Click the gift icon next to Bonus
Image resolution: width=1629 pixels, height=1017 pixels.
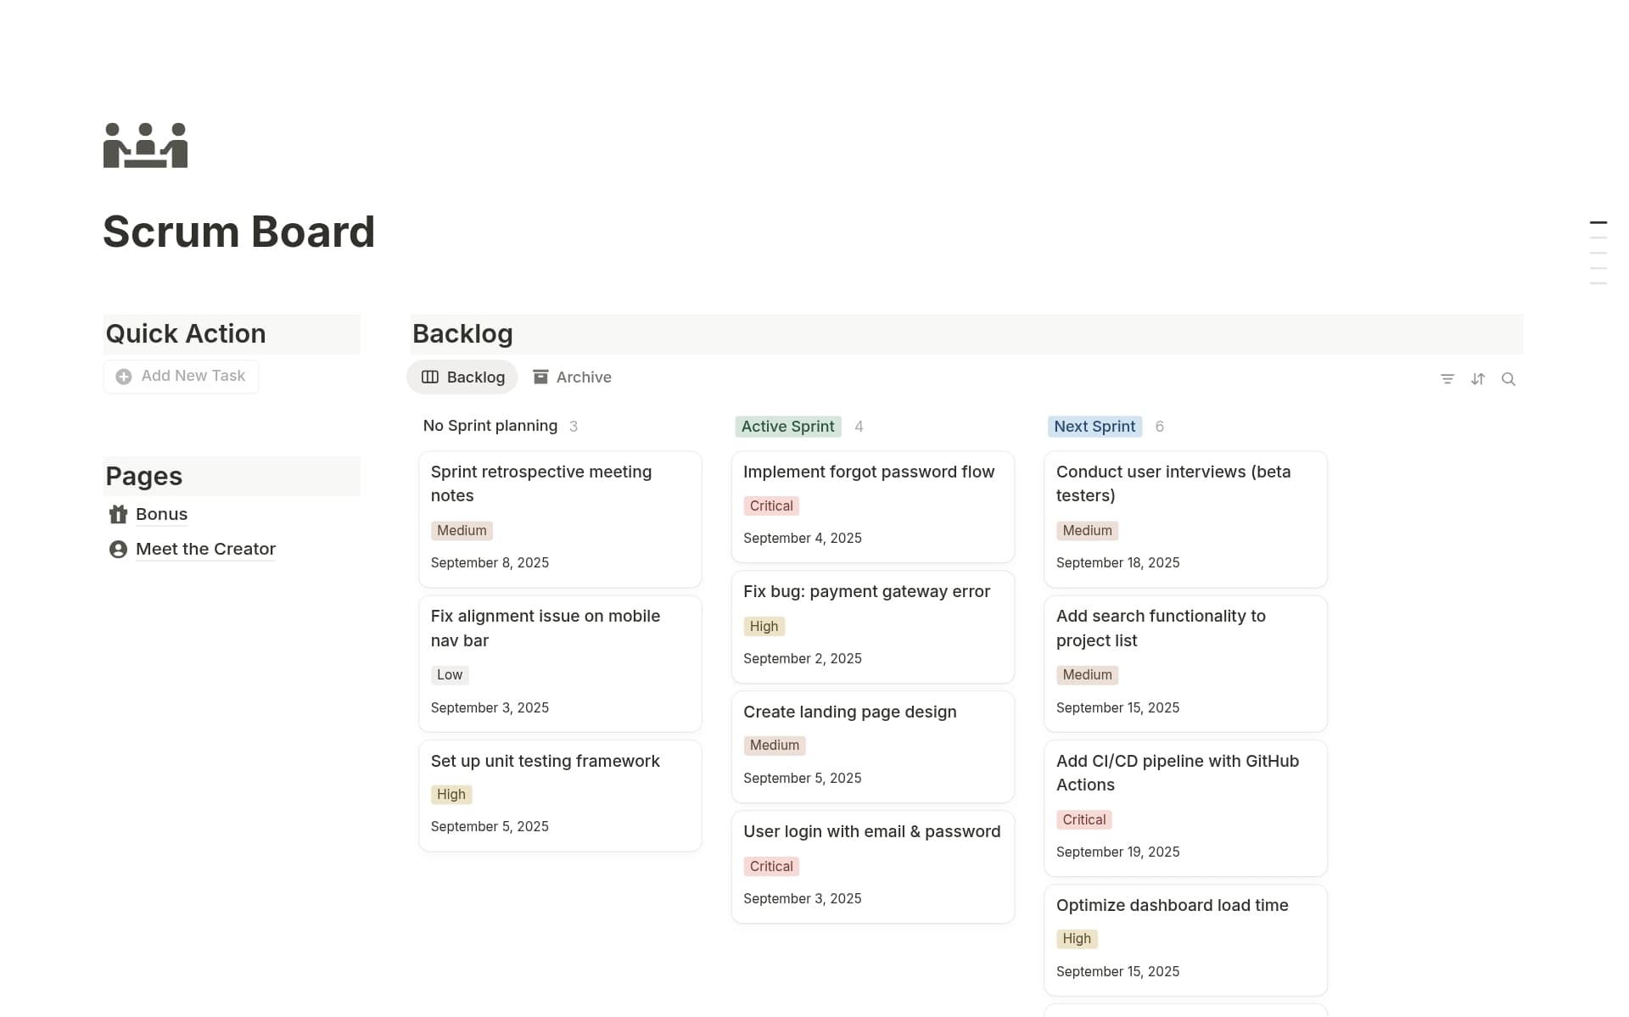117,514
